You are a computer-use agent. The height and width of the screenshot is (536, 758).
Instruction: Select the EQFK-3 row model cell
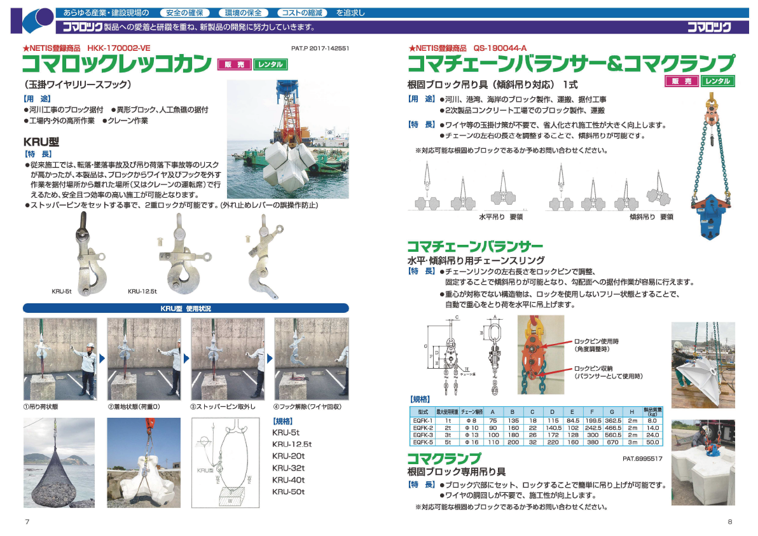click(423, 435)
